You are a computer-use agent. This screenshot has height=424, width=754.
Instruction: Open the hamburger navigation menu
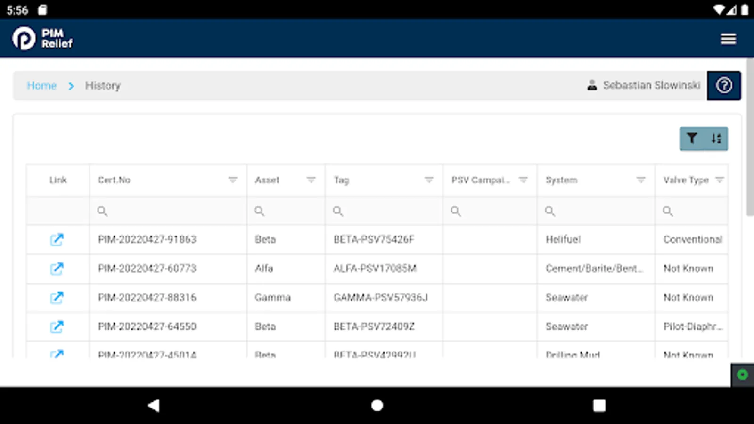pyautogui.click(x=729, y=39)
